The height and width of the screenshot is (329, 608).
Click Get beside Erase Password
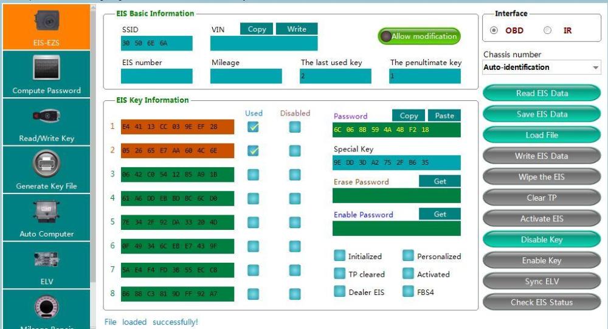tap(440, 181)
